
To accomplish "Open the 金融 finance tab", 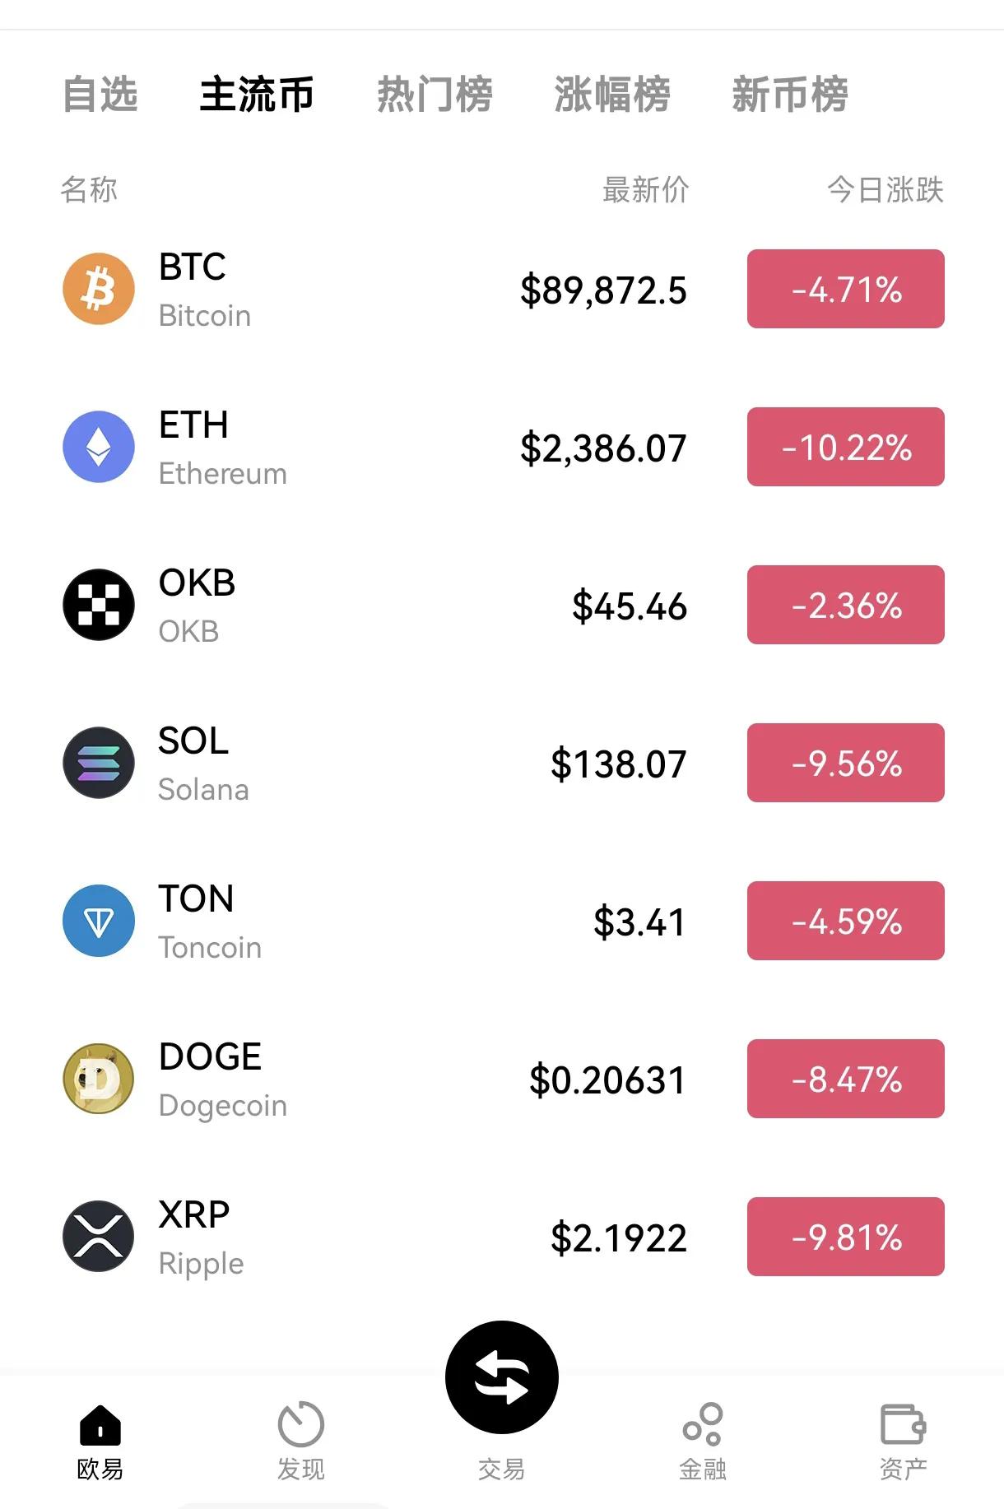I will (x=702, y=1440).
